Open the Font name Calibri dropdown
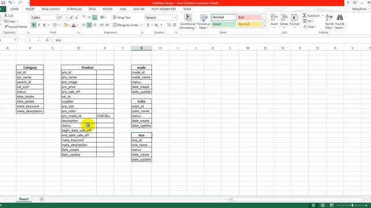This screenshot has height=208, width=371. click(x=56, y=18)
